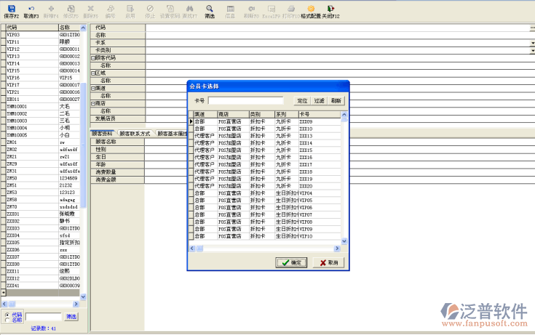Viewport: 535px width, 335px height.
Task: Click the 信息 toolbar icon
Action: point(230,9)
